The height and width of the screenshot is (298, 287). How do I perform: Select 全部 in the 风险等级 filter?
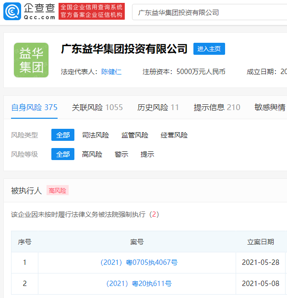63,154
